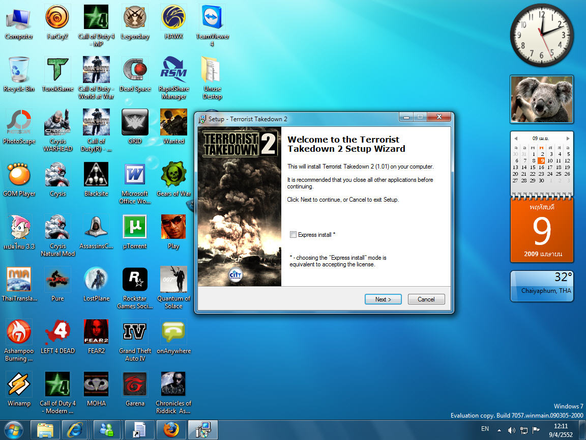Screen dimensions: 586x440
Task: Select the RapidShare Manager icon
Action: click(173, 78)
